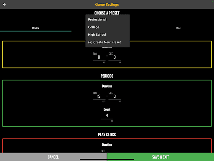Click the Choose a Preset heading
Image resolution: width=214 pixels, height=161 pixels.
(x=107, y=13)
